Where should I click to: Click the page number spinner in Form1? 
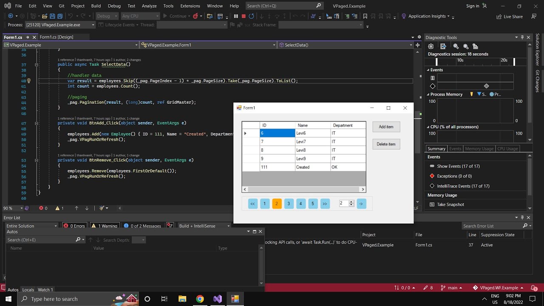click(x=346, y=204)
